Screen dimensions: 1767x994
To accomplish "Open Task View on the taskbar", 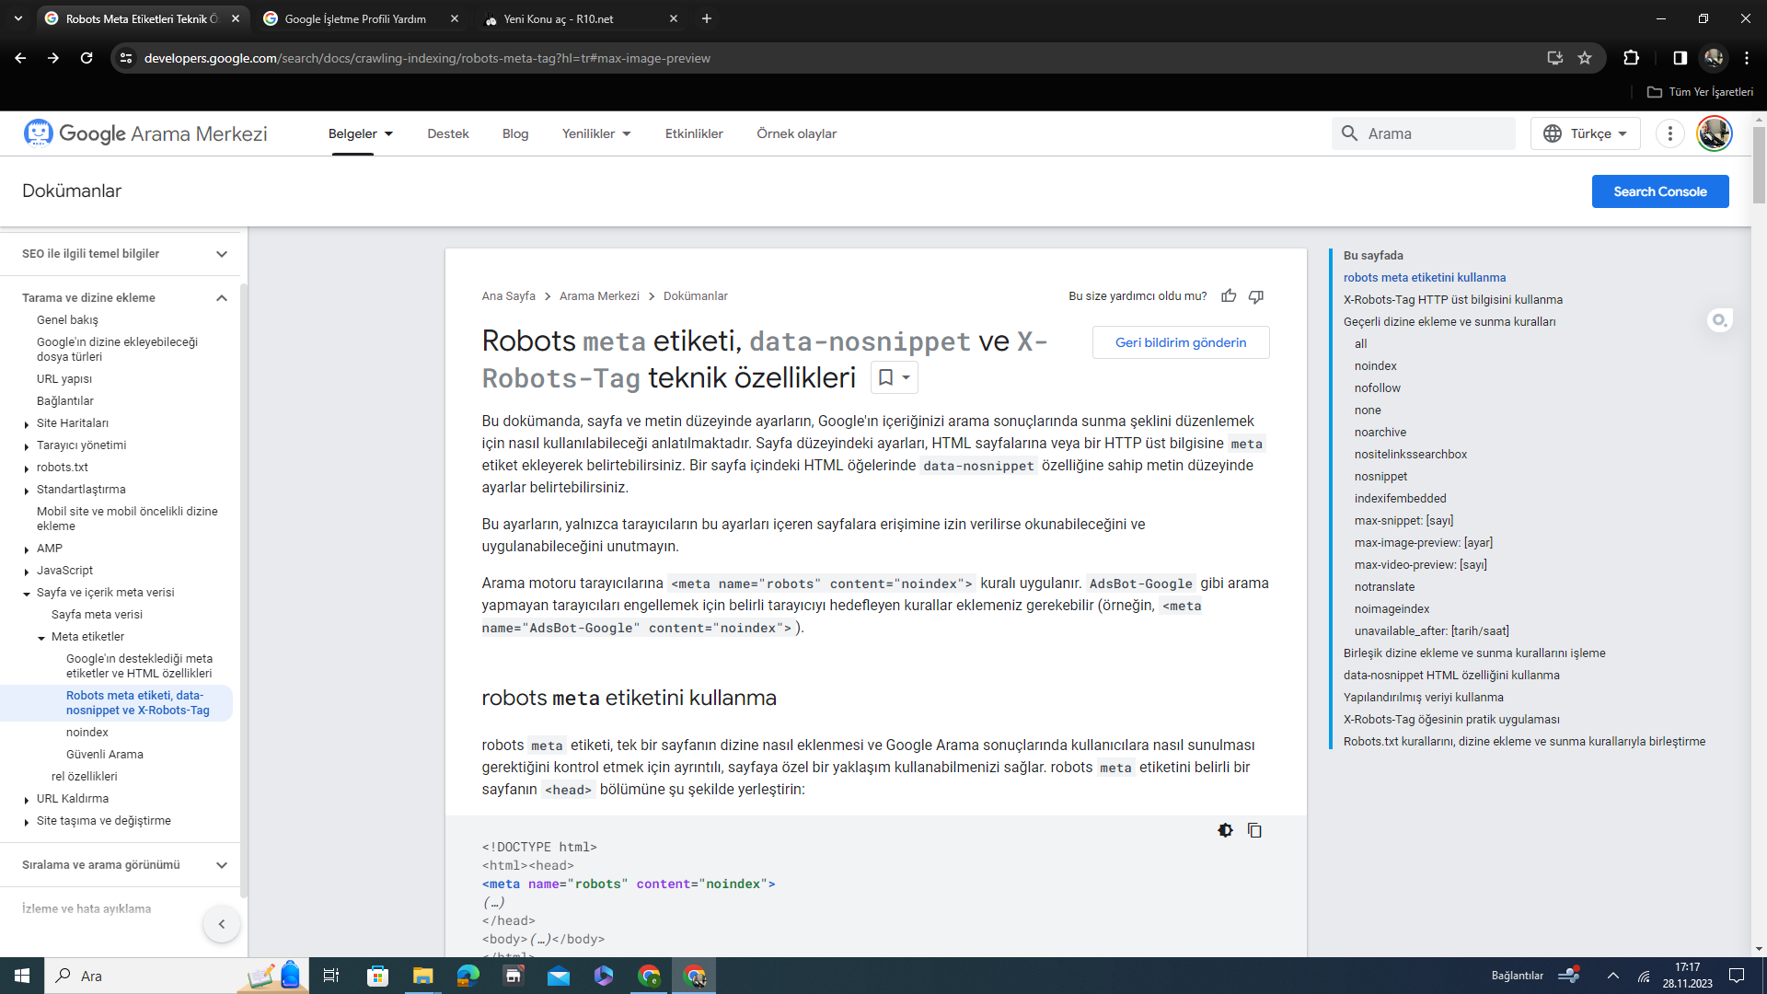I will point(331,976).
